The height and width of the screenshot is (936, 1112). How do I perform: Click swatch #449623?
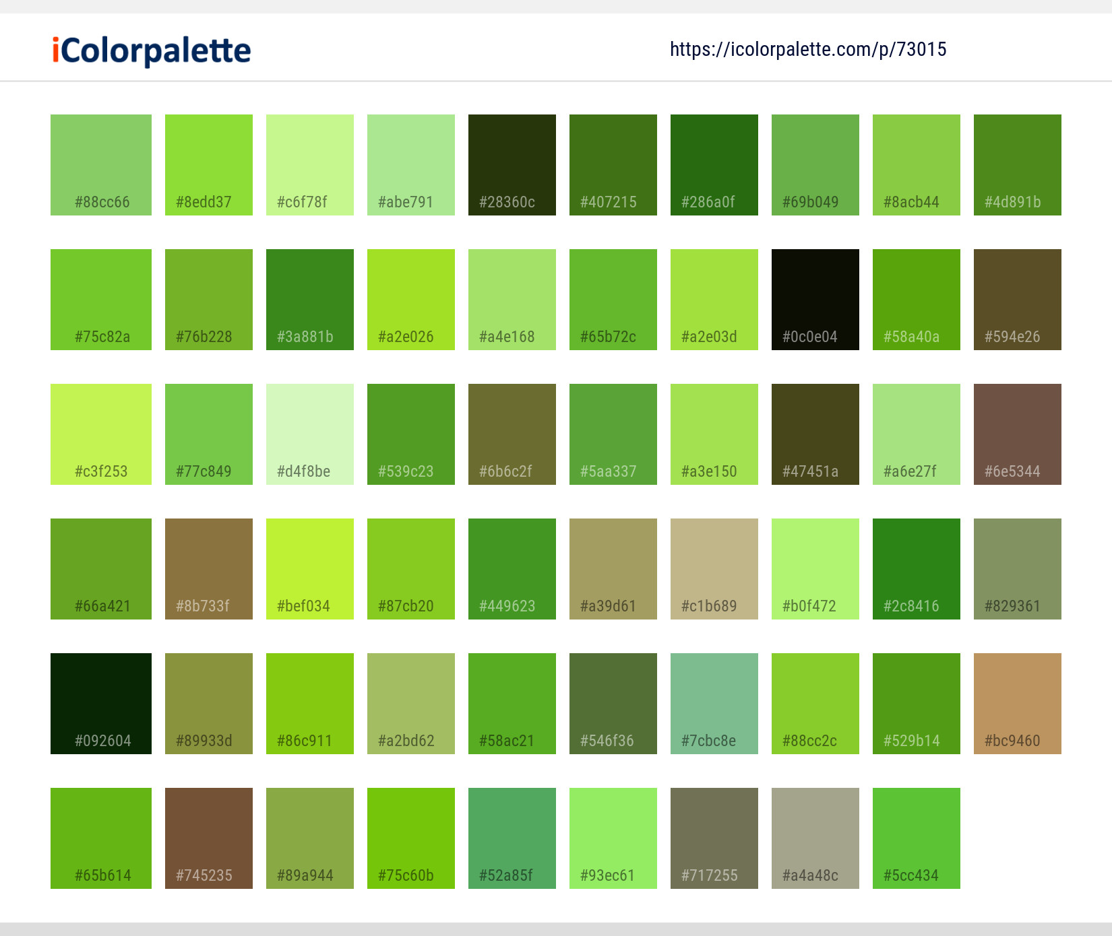click(x=512, y=569)
